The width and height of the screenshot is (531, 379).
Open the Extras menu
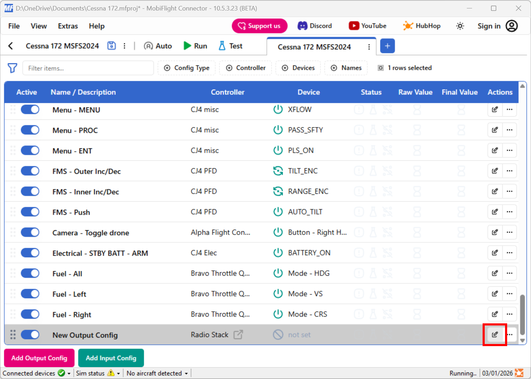pyautogui.click(x=68, y=26)
